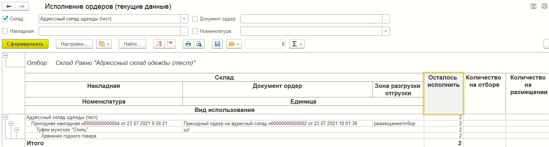Enable the Накладная filter checkbox
The width and height of the screenshot is (549, 147).
click(5, 31)
